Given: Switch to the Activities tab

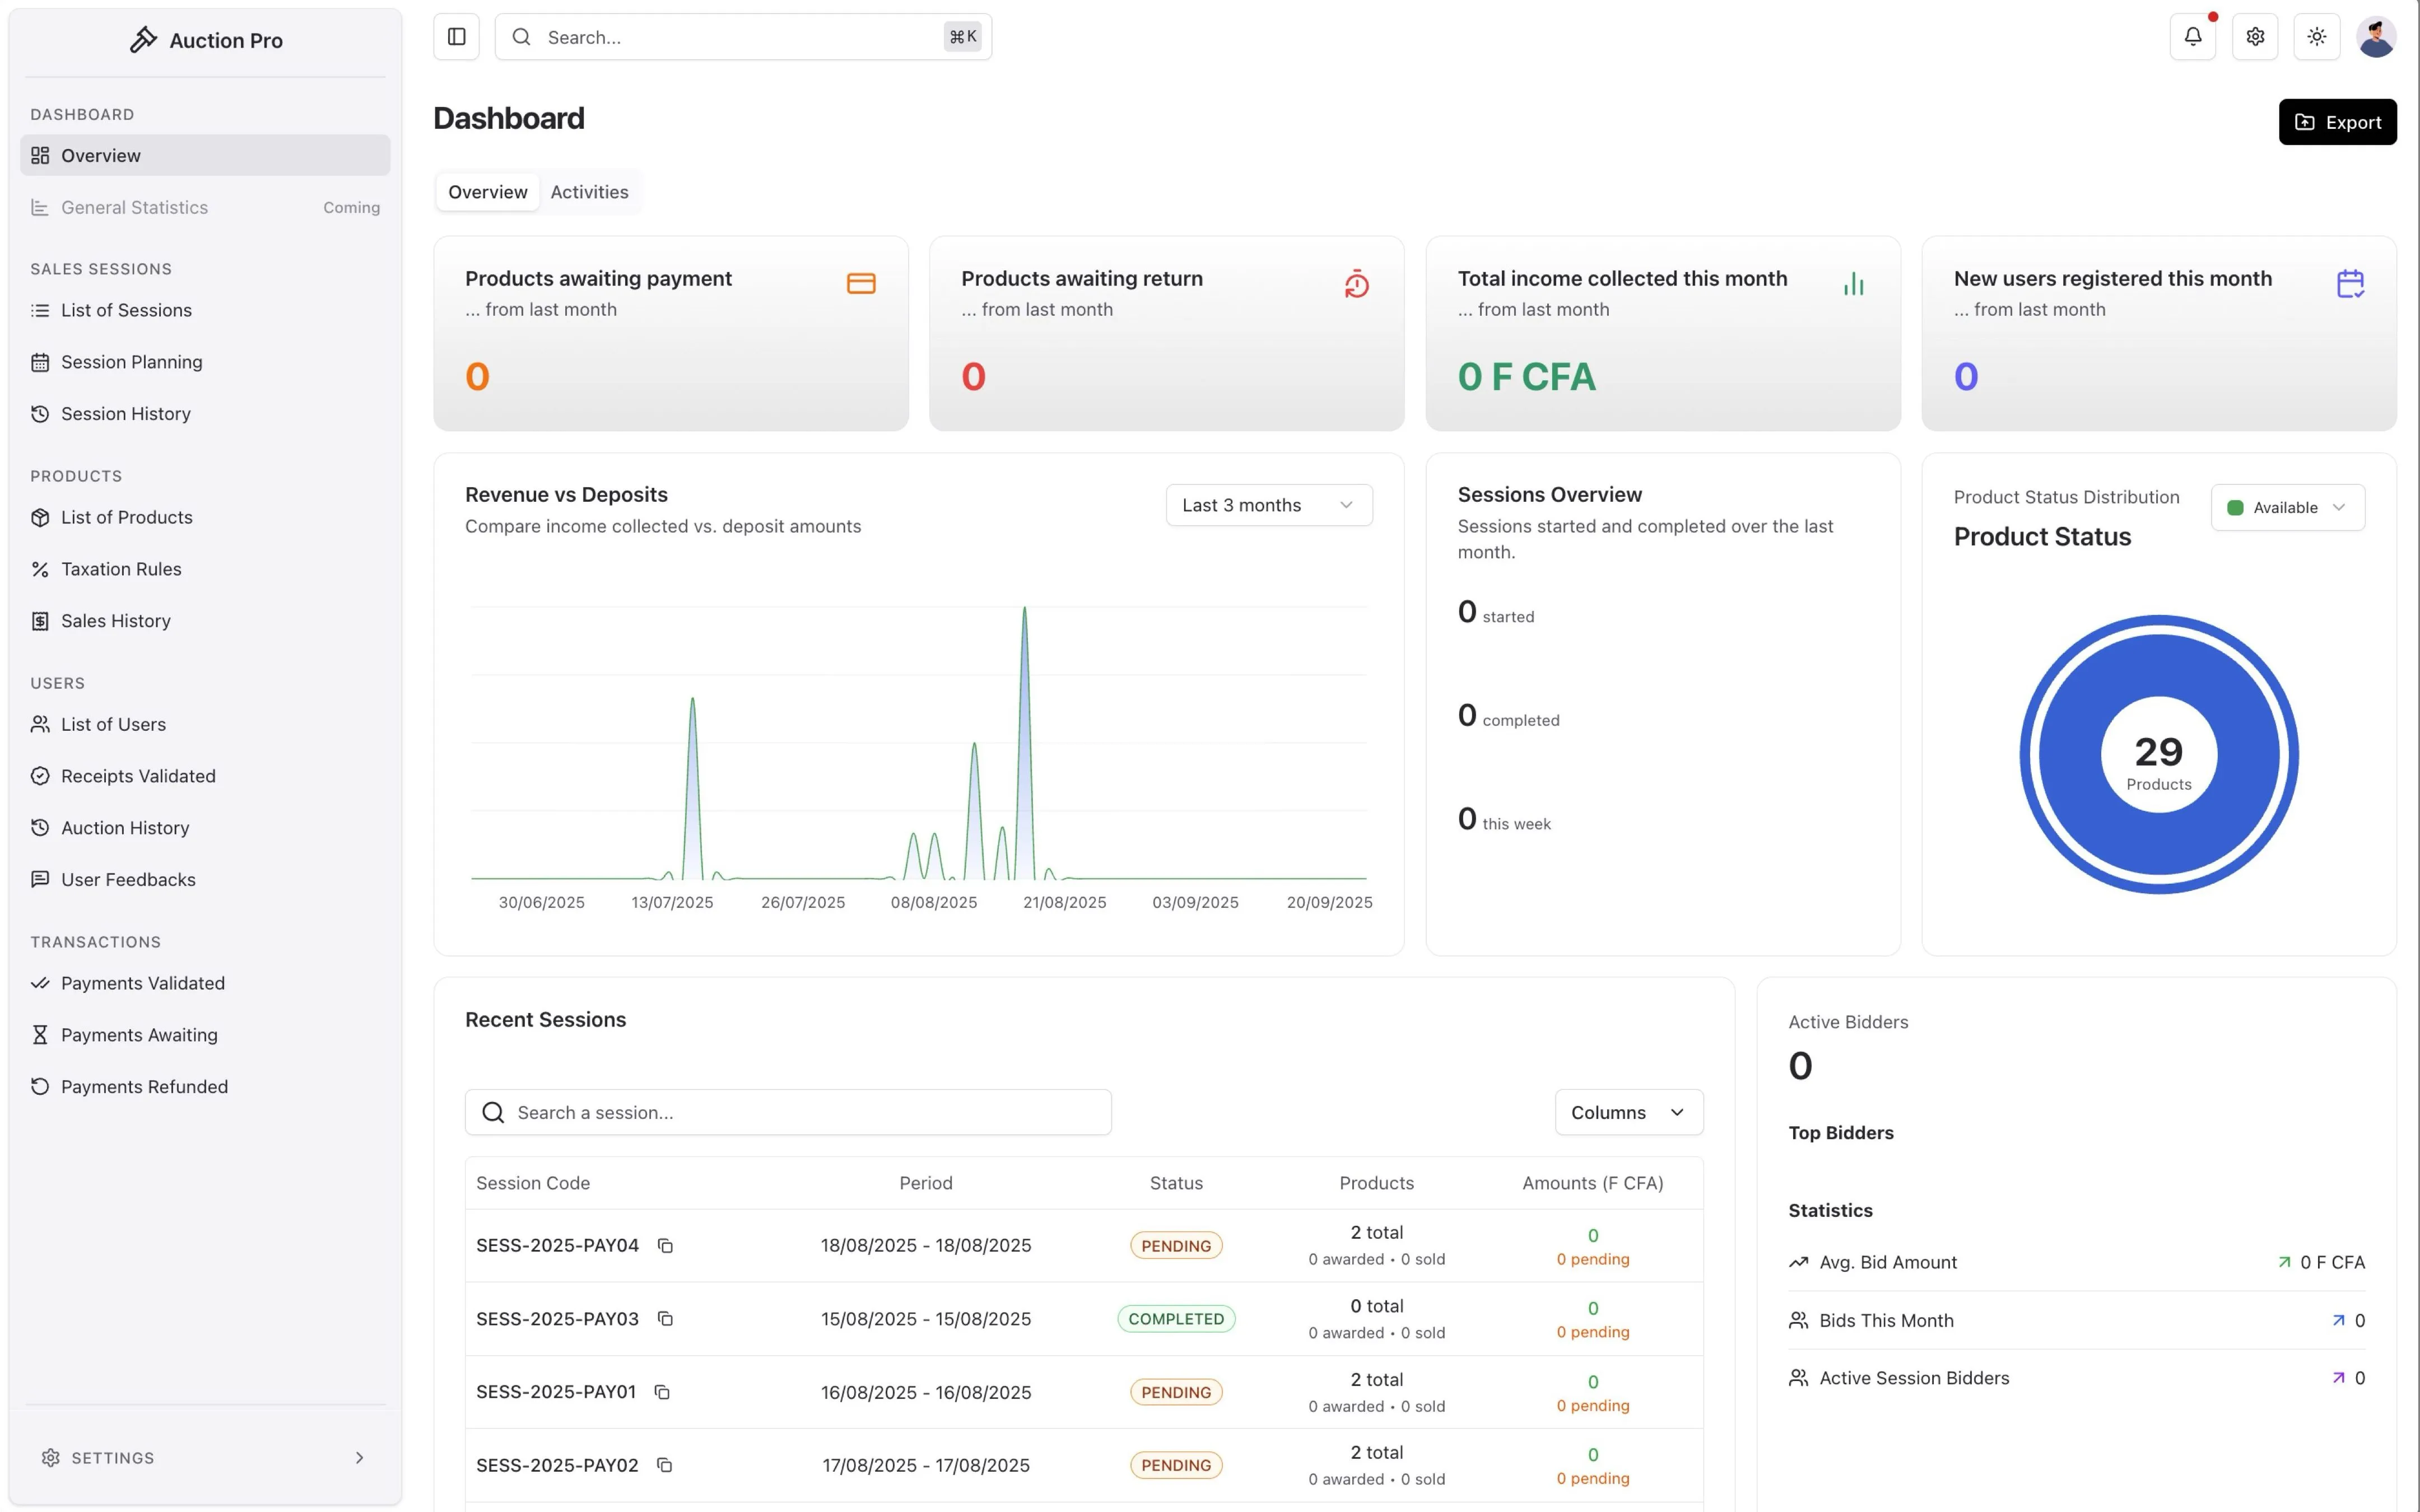Looking at the screenshot, I should 589,192.
